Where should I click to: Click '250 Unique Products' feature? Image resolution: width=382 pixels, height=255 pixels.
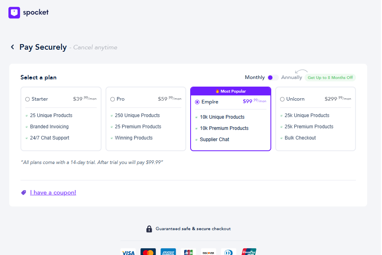tap(137, 115)
